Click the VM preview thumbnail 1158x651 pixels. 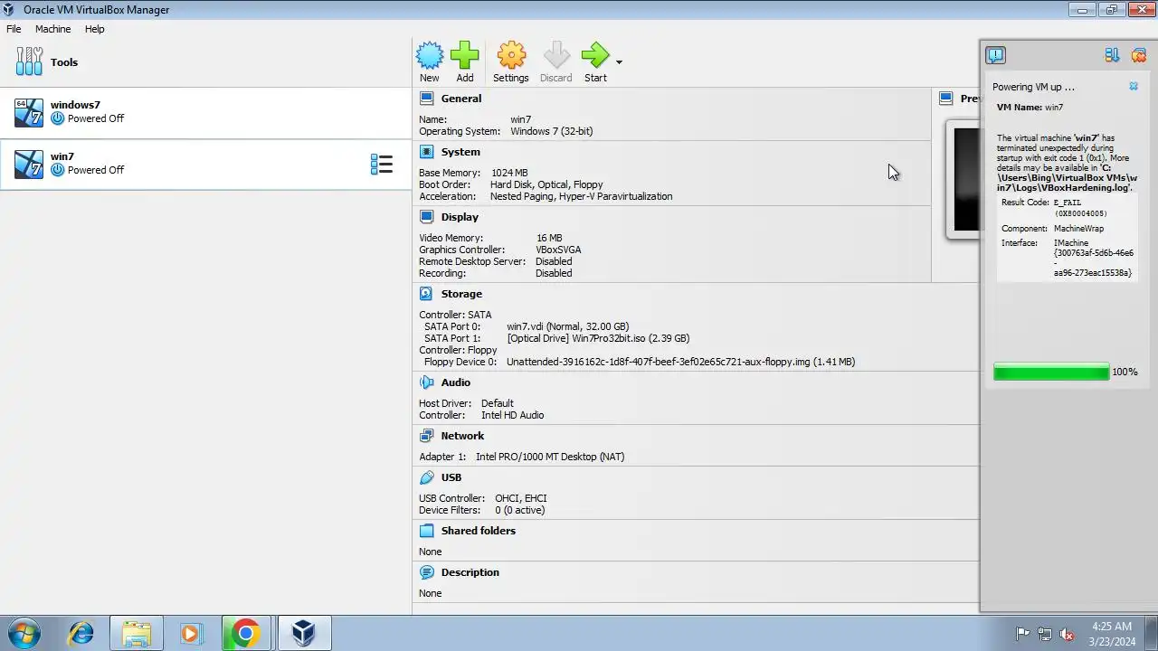click(x=963, y=179)
